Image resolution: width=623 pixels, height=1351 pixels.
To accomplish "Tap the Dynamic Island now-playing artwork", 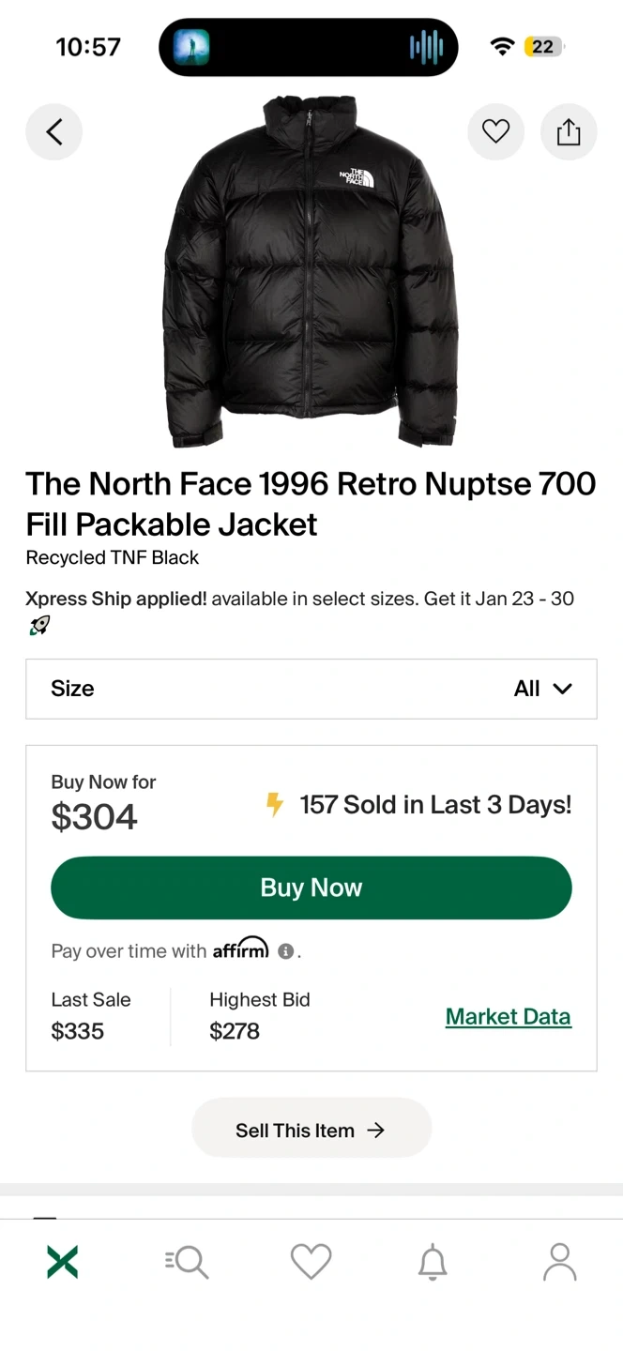I will [190, 46].
